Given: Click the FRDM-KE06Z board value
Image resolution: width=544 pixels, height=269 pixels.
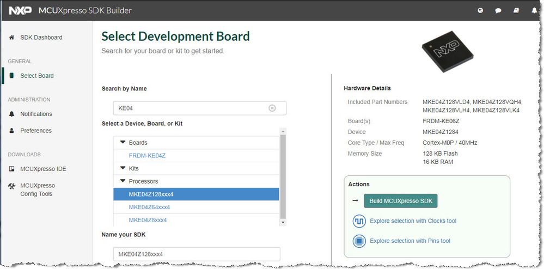Looking at the screenshot, I should [440, 121].
